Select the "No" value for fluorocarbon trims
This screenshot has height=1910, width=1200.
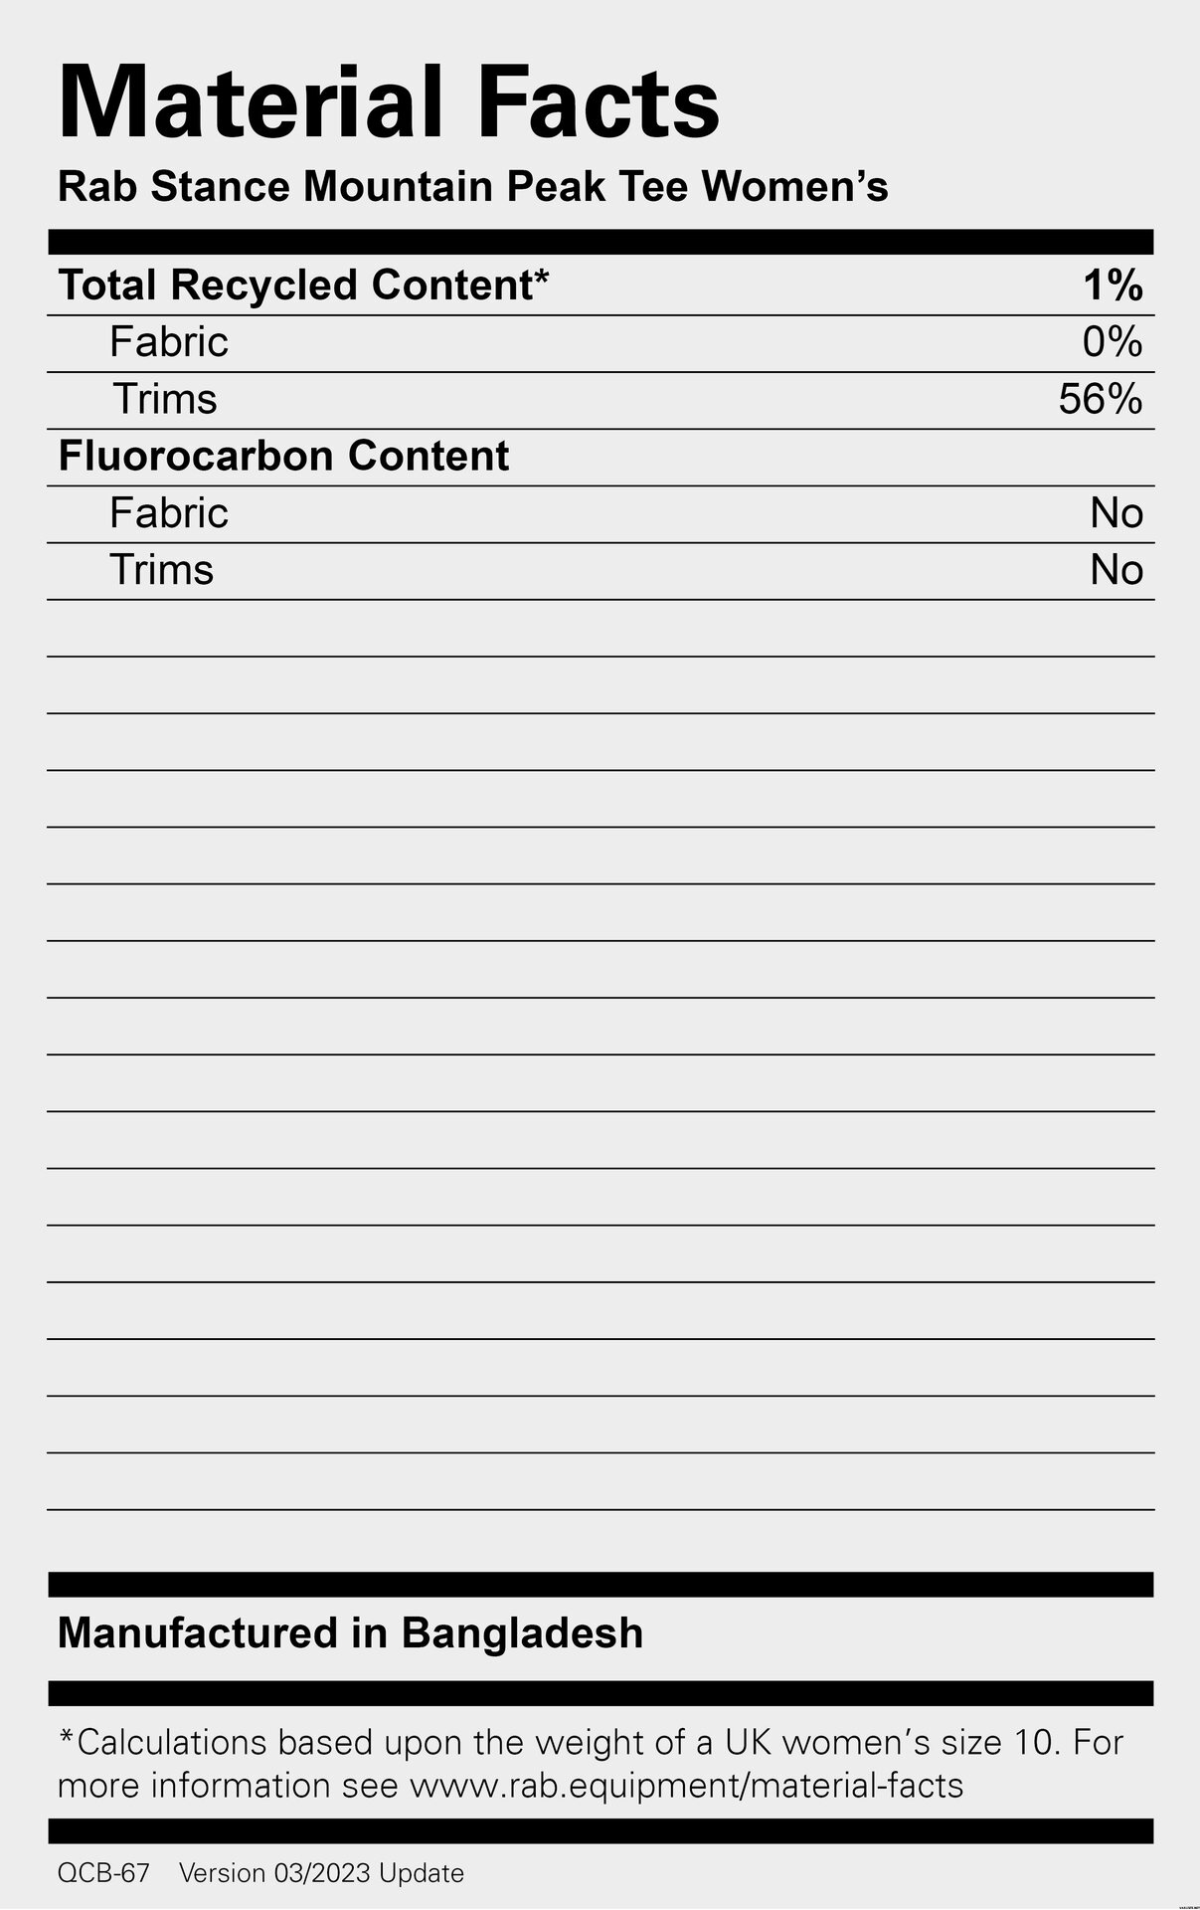coord(1116,571)
